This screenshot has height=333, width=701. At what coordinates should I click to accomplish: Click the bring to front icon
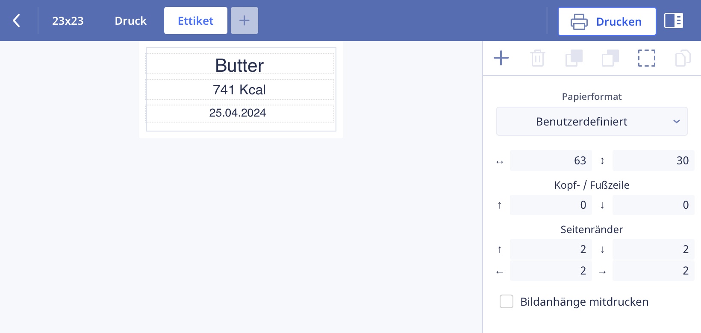pos(574,58)
